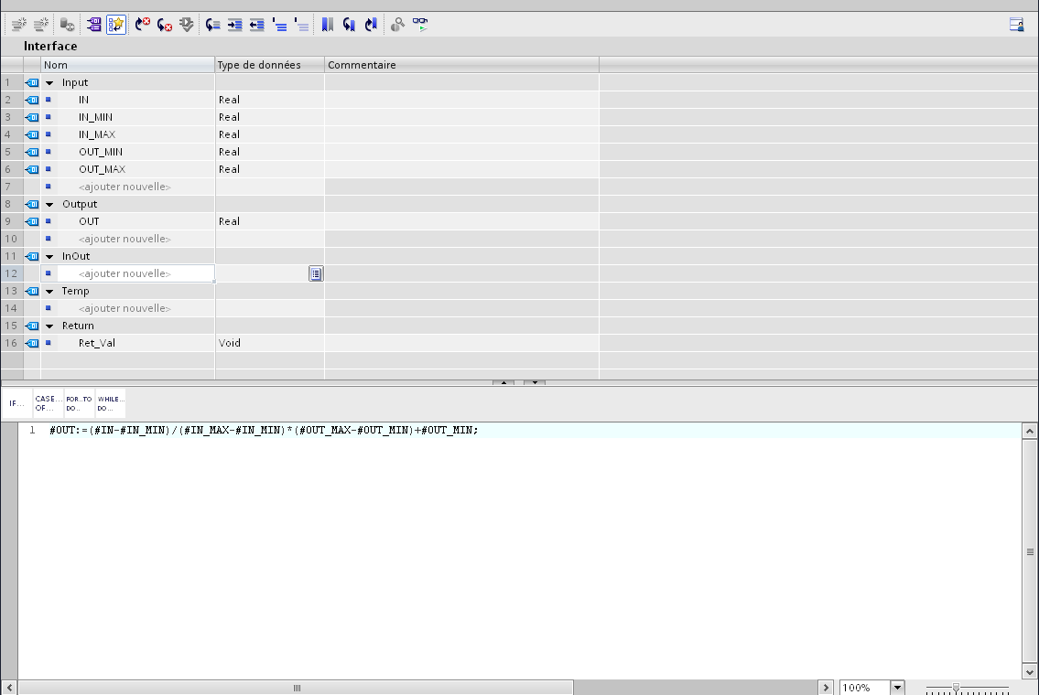Click the comment-out selection icon

279,25
